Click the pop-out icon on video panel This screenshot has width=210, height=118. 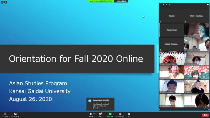pyautogui.click(x=208, y=4)
